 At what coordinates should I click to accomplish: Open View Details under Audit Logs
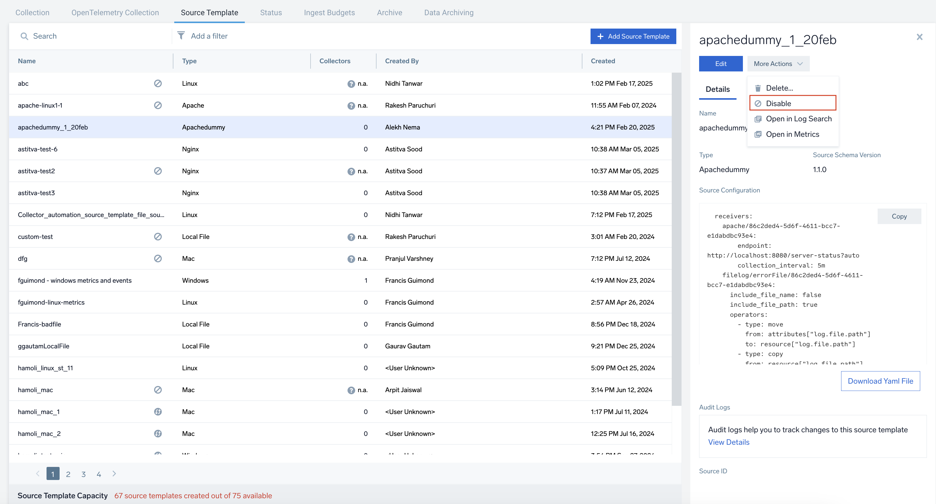729,442
